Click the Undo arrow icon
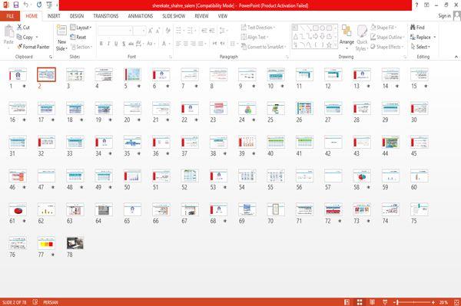The height and width of the screenshot is (306, 461). (26, 5)
